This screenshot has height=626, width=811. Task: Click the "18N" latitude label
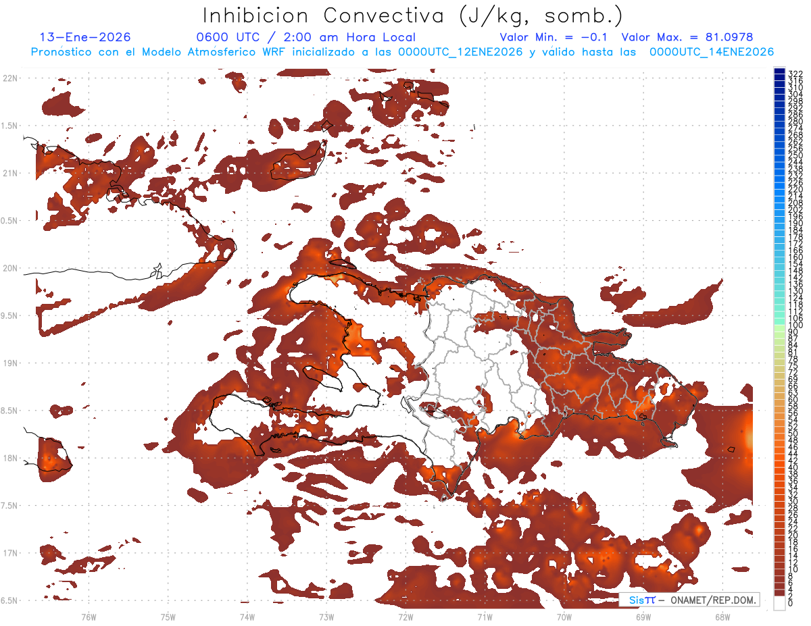pos(9,458)
